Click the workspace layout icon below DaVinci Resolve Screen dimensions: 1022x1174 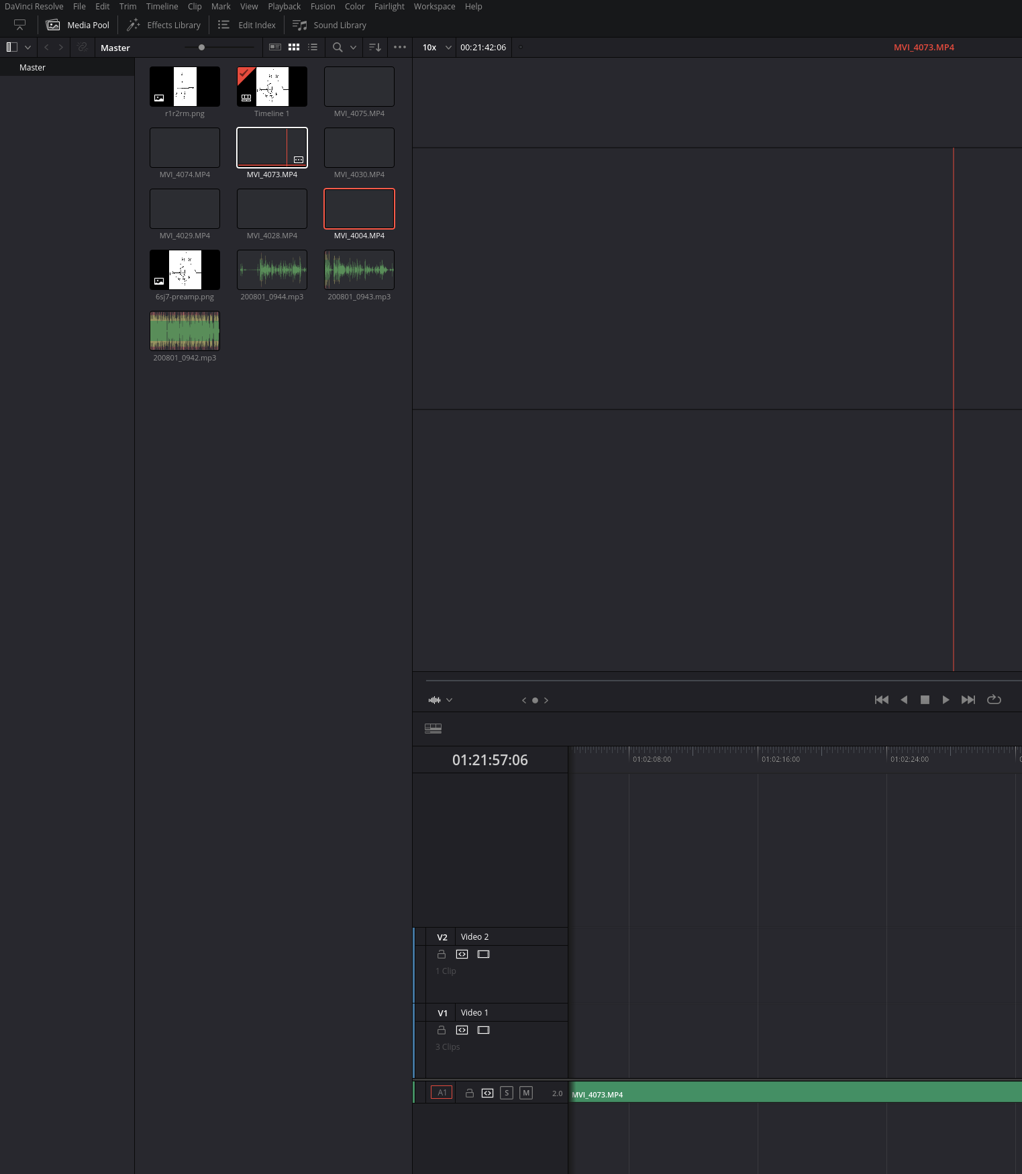coord(19,25)
